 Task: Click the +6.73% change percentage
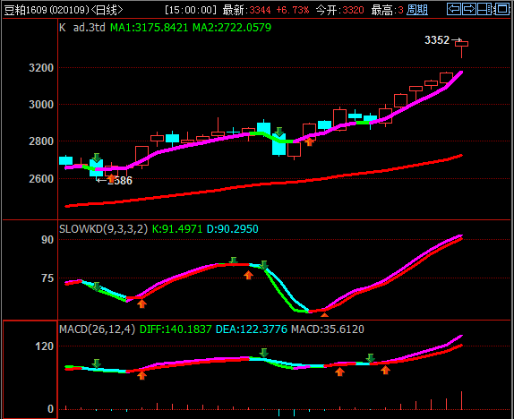(x=293, y=10)
